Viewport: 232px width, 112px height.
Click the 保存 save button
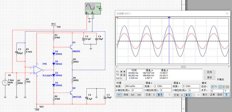pyautogui.click(x=209, y=78)
